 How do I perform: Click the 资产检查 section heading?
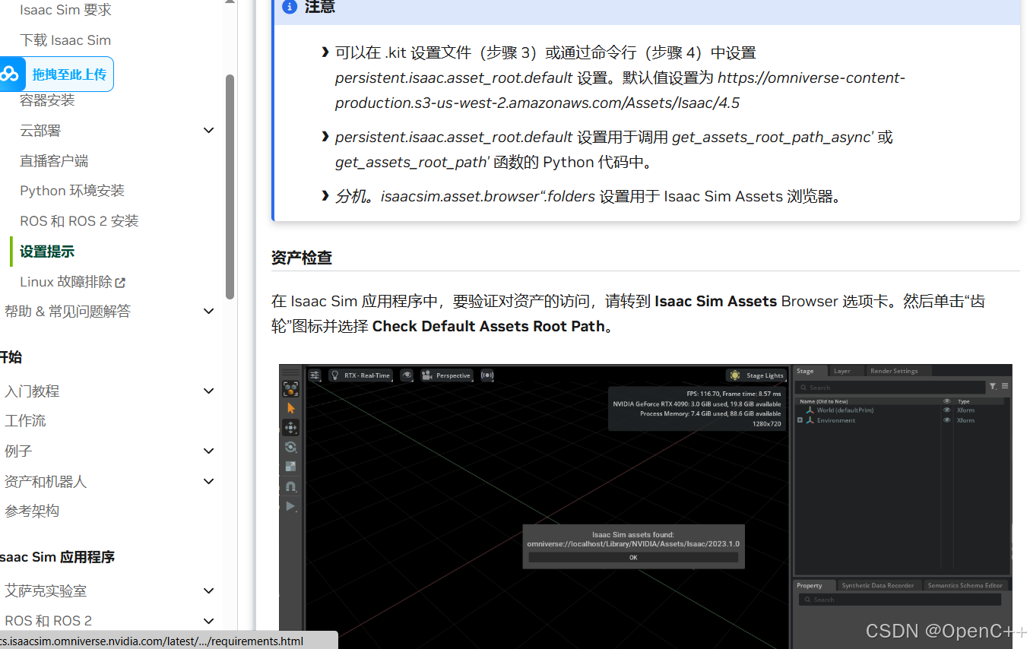coord(302,258)
